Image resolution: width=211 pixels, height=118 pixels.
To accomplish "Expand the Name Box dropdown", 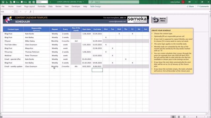I will 13,12.
